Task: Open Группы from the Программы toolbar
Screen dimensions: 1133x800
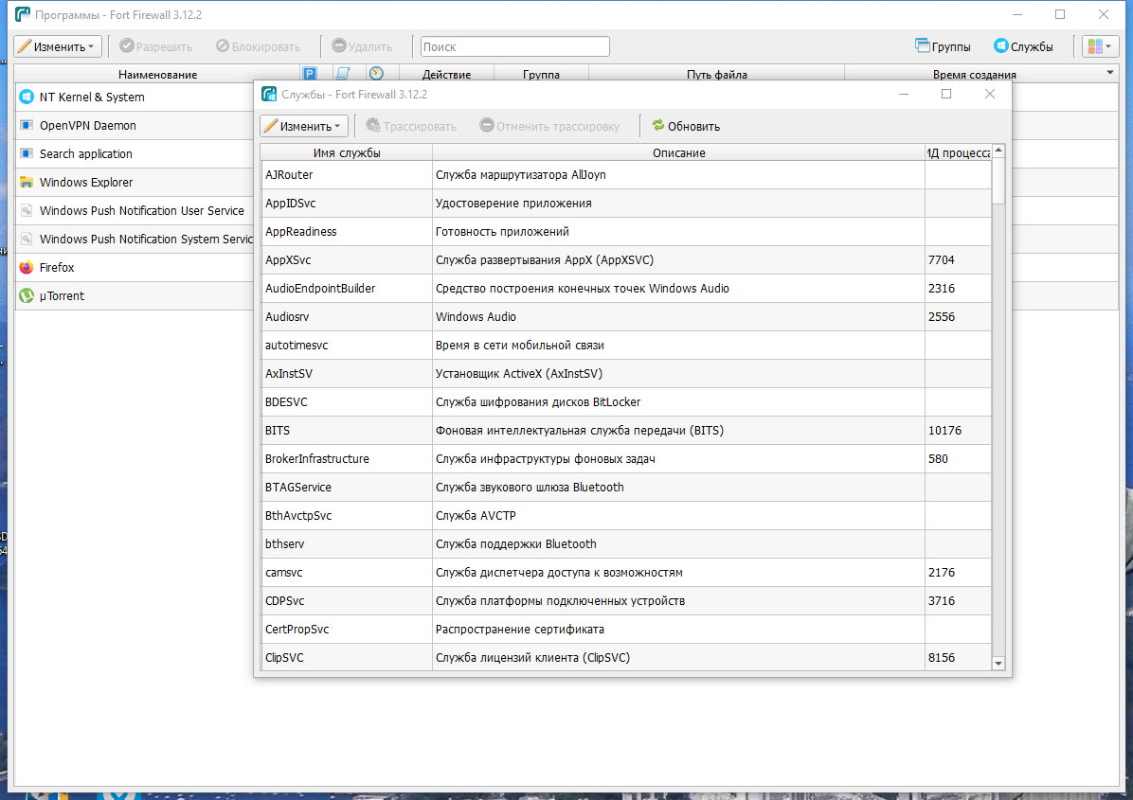Action: pyautogui.click(x=943, y=47)
